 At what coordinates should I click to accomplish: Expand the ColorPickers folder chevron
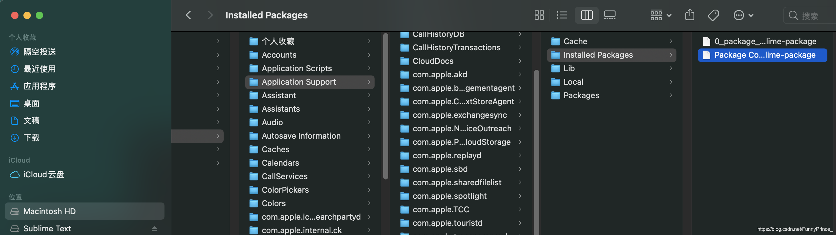pyautogui.click(x=369, y=190)
